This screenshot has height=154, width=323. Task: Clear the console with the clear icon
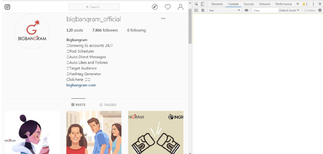pos(203,10)
